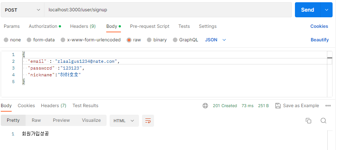Open the POST method dropdown
This screenshot has width=339, height=150.
(x=23, y=10)
